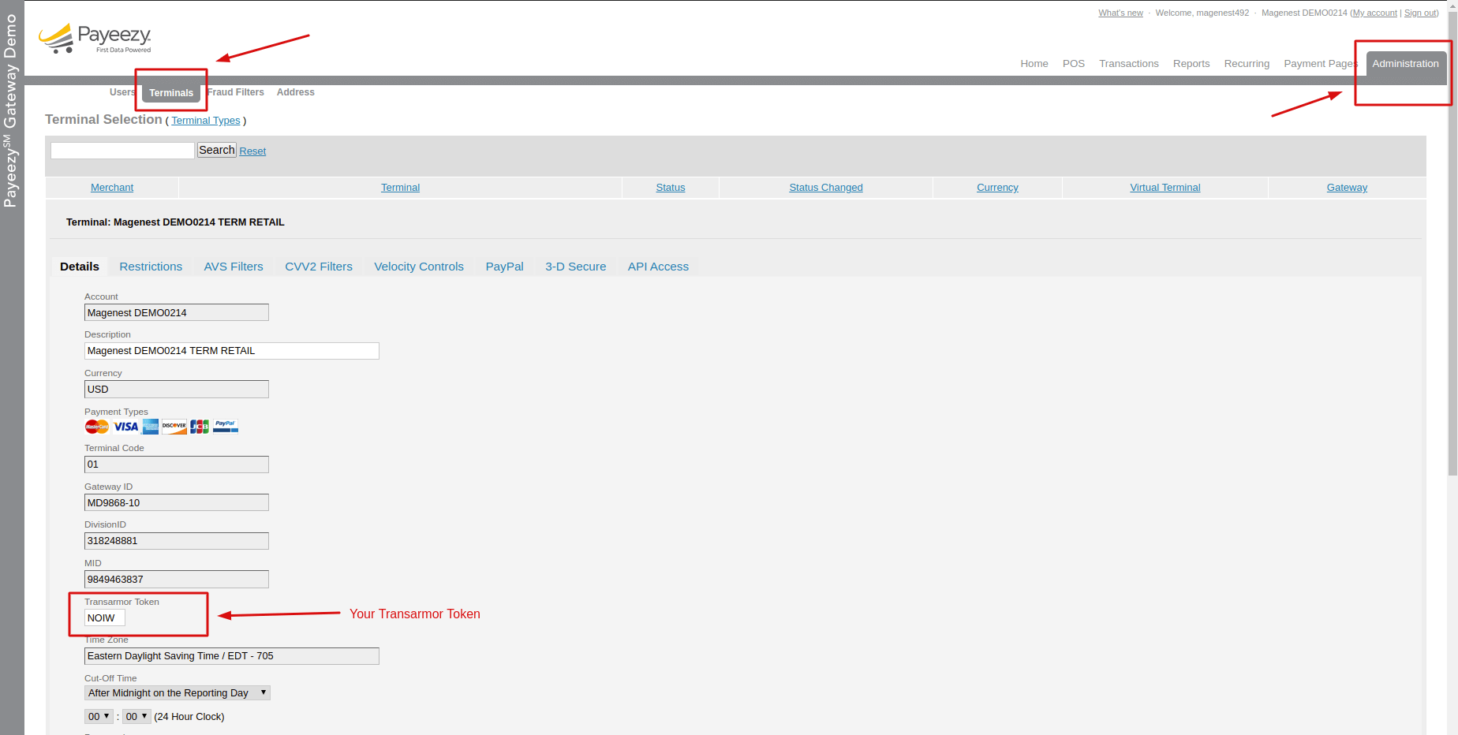Open the Reports menu
This screenshot has height=735, width=1458.
point(1191,64)
